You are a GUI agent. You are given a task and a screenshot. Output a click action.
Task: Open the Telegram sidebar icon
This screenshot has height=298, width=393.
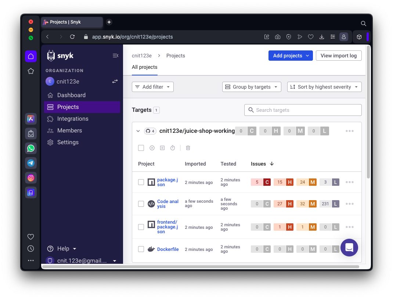pos(31,163)
